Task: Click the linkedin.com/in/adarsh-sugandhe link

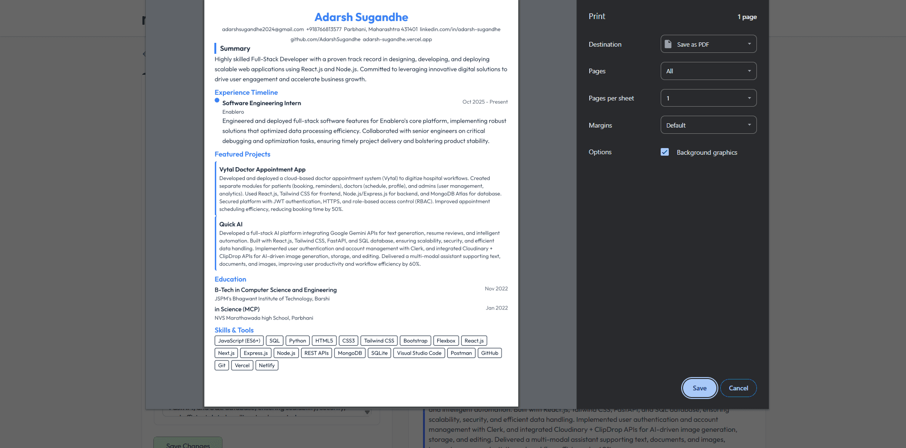Action: click(459, 29)
